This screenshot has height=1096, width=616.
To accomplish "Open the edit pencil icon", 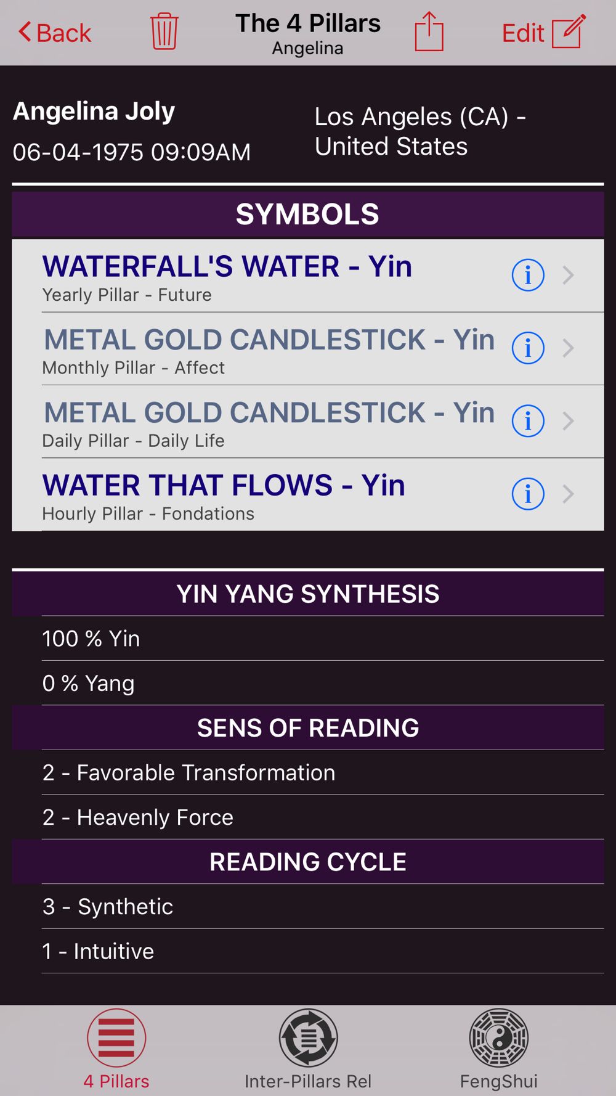I will [568, 32].
